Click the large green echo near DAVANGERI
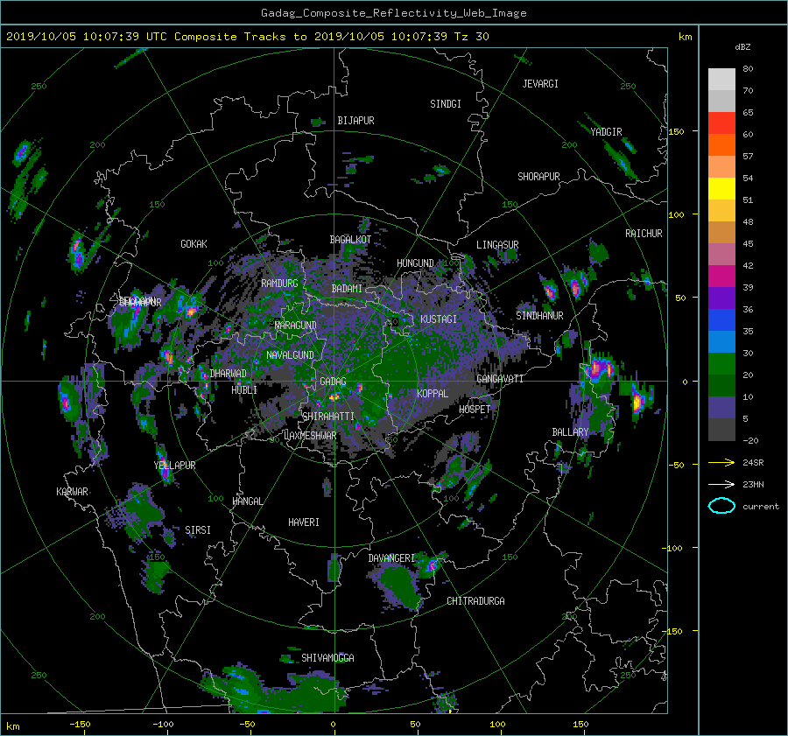The width and height of the screenshot is (788, 736). (x=400, y=585)
